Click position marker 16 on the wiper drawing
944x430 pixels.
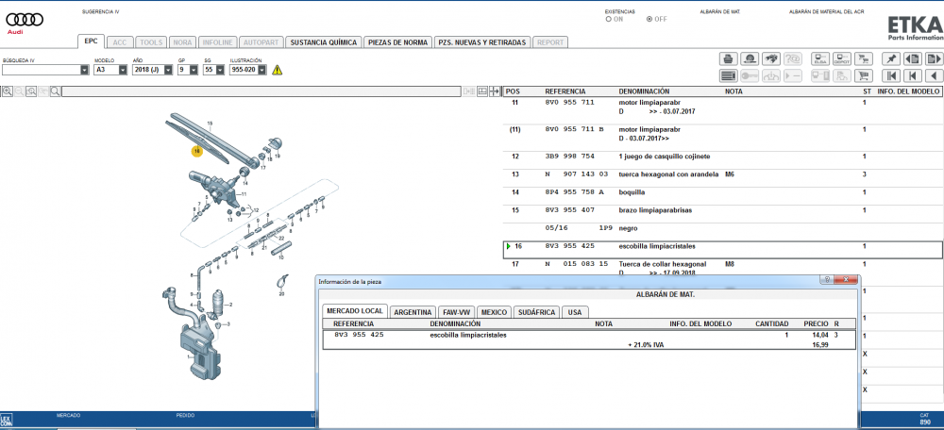click(x=197, y=152)
